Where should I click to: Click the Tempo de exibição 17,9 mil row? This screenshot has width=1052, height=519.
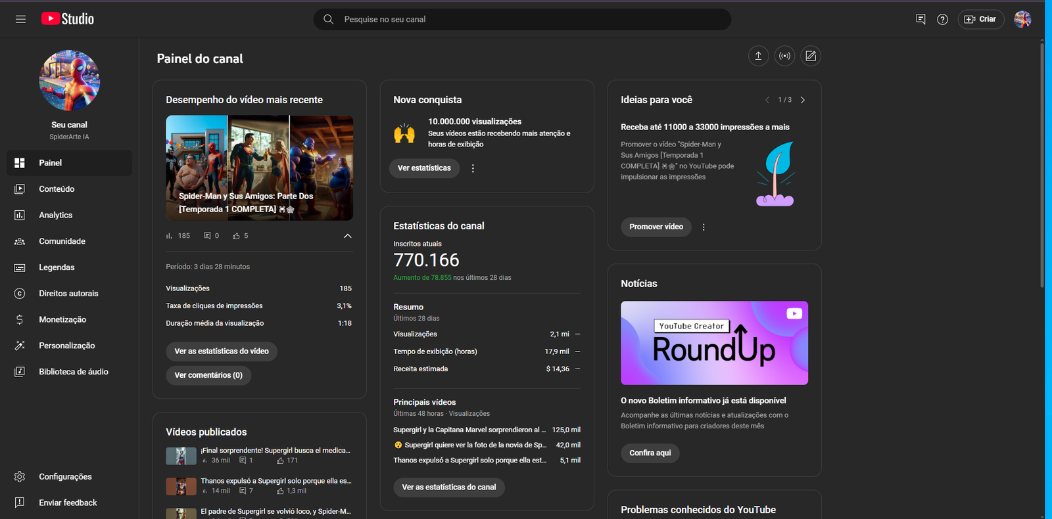487,351
